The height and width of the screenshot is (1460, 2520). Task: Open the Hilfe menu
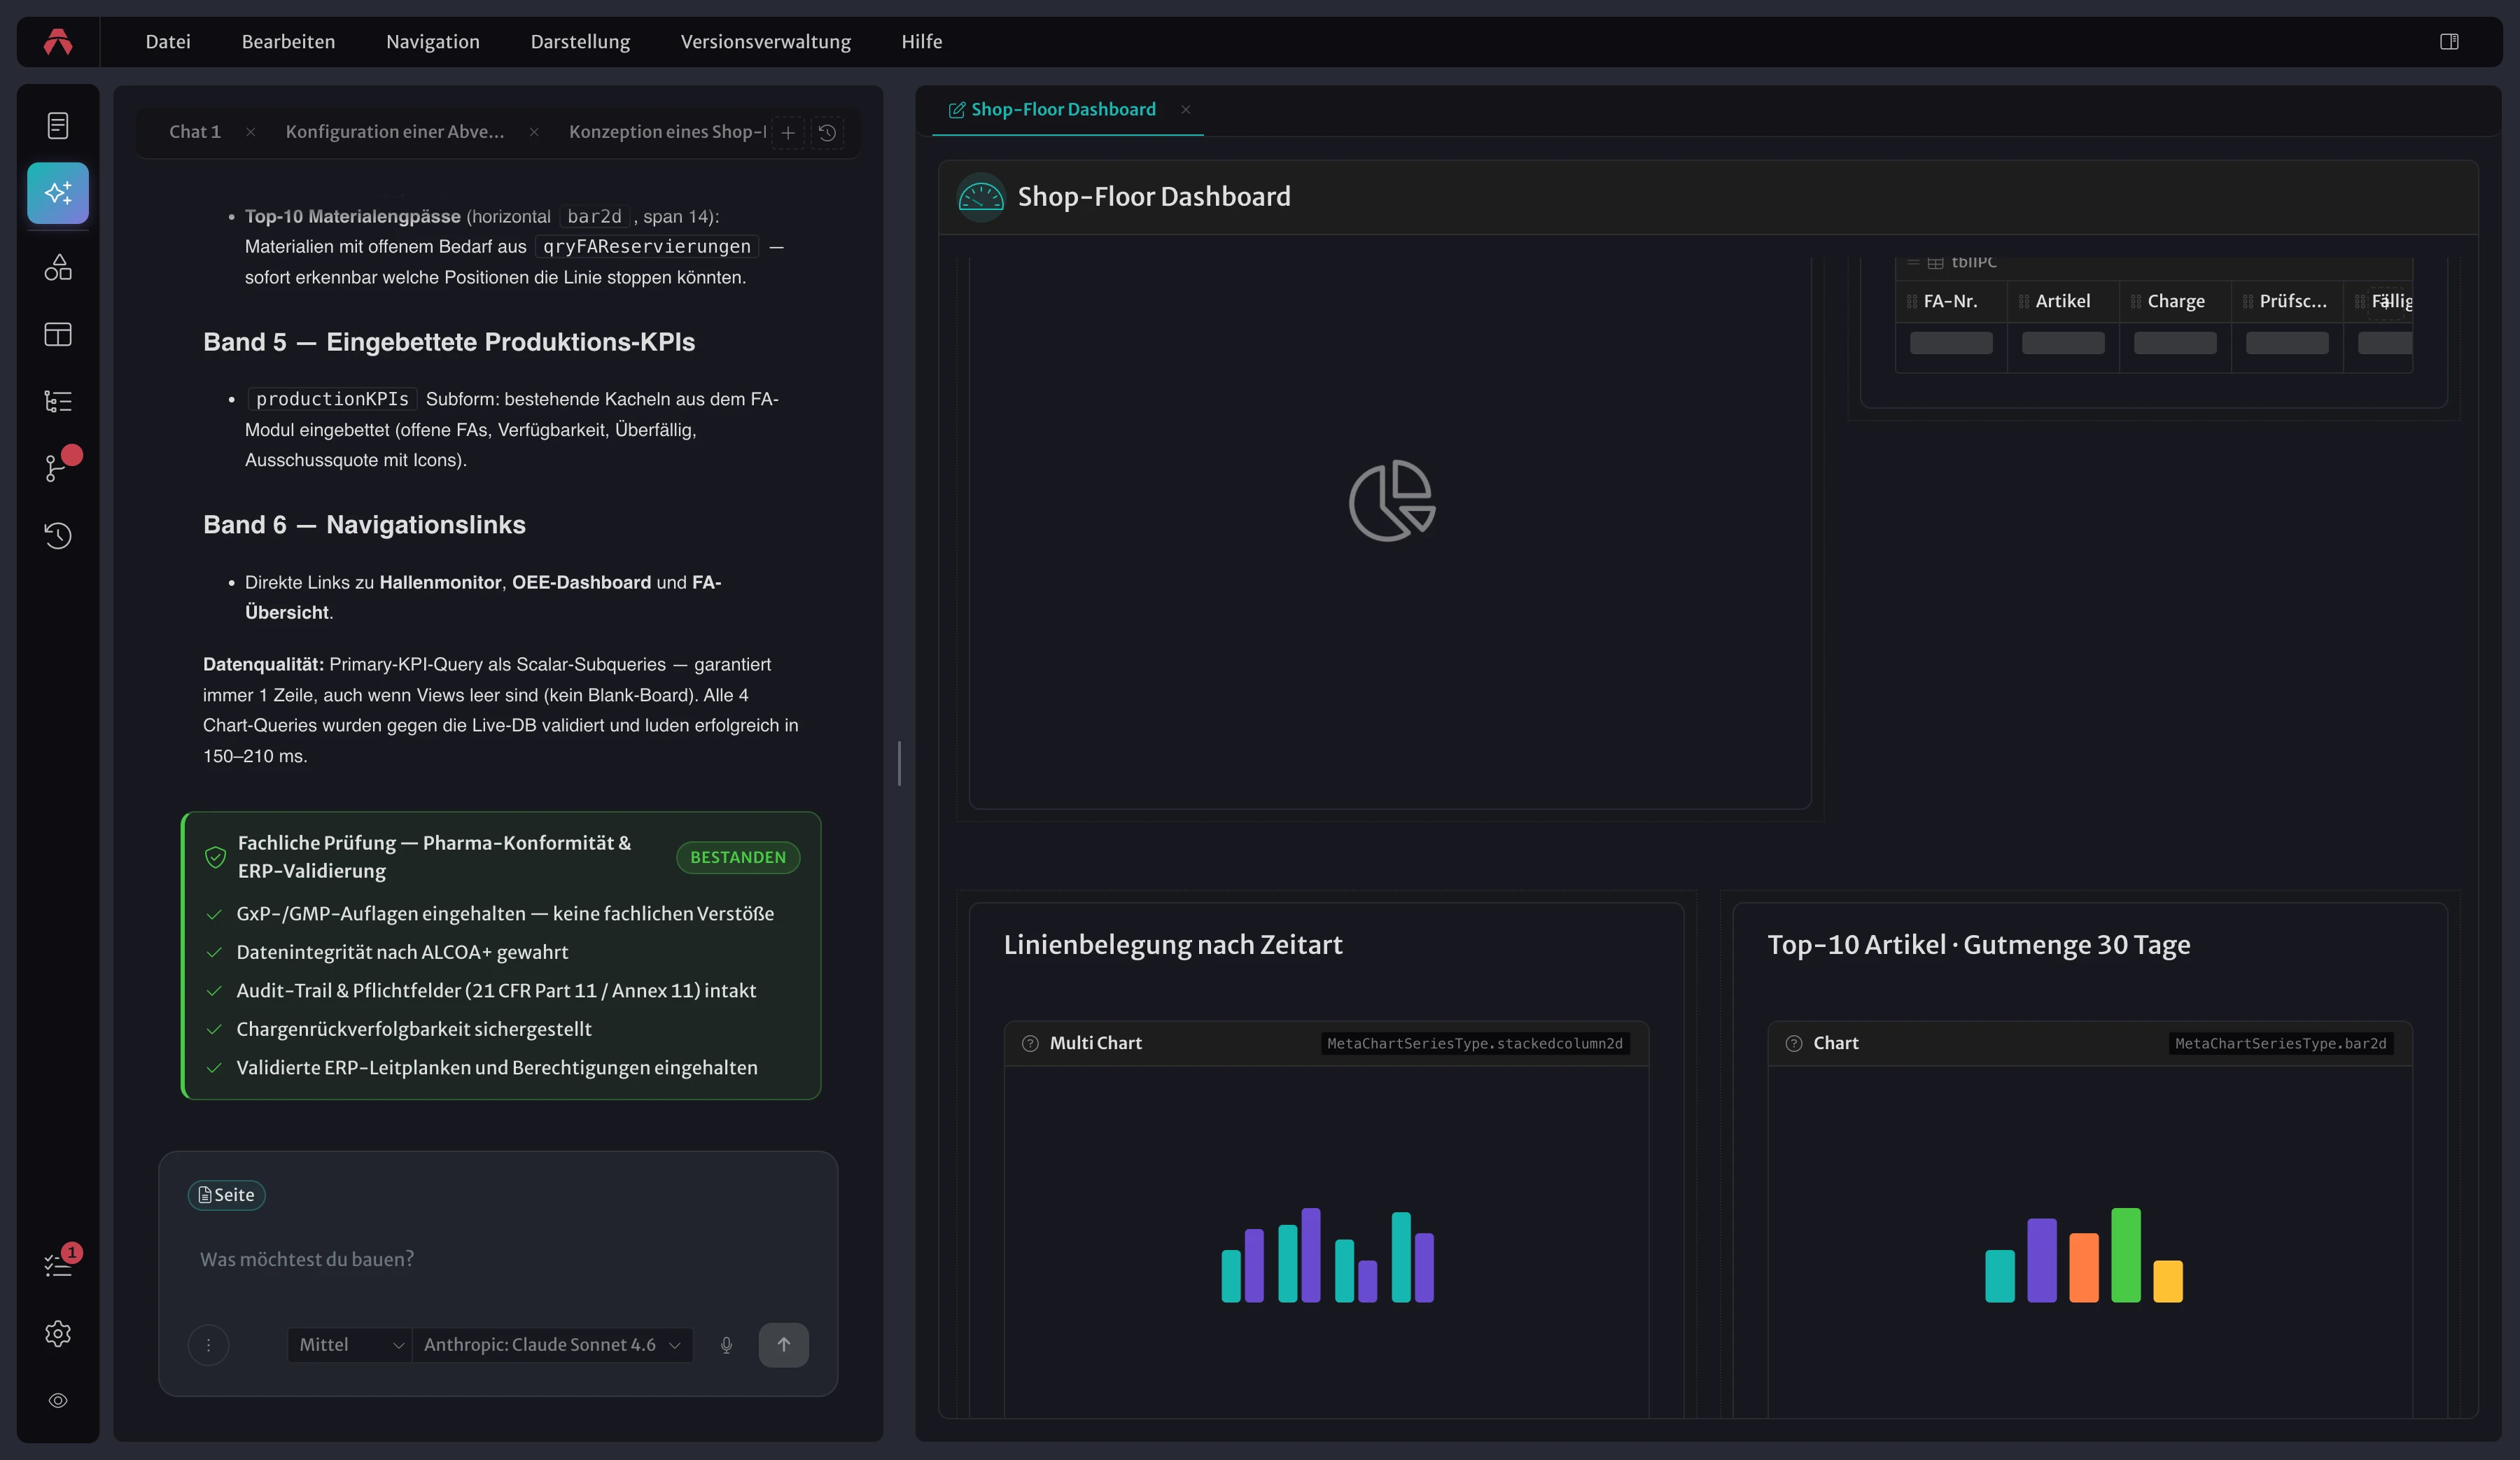pos(922,42)
